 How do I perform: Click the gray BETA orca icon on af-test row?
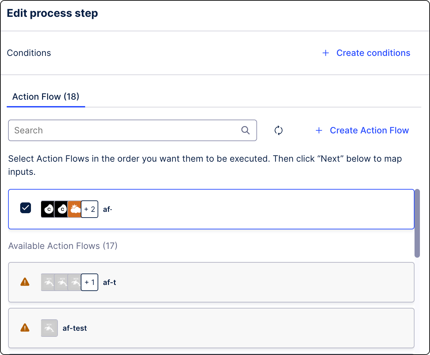[x=49, y=328]
